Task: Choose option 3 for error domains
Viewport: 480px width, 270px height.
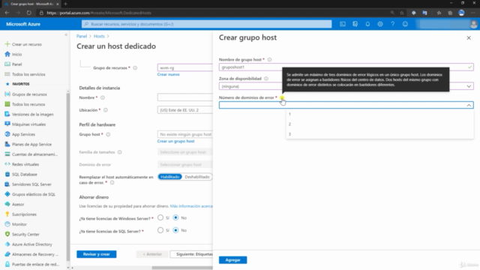Action: 379,134
